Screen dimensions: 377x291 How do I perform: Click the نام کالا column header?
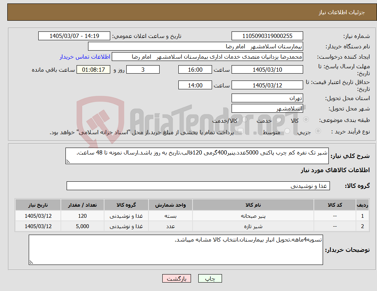(x=253, y=205)
